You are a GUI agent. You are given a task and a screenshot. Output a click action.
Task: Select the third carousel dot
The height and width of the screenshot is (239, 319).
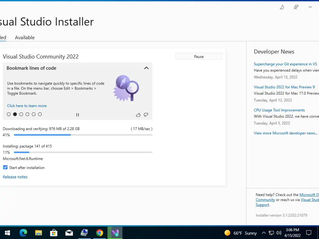pos(21,114)
